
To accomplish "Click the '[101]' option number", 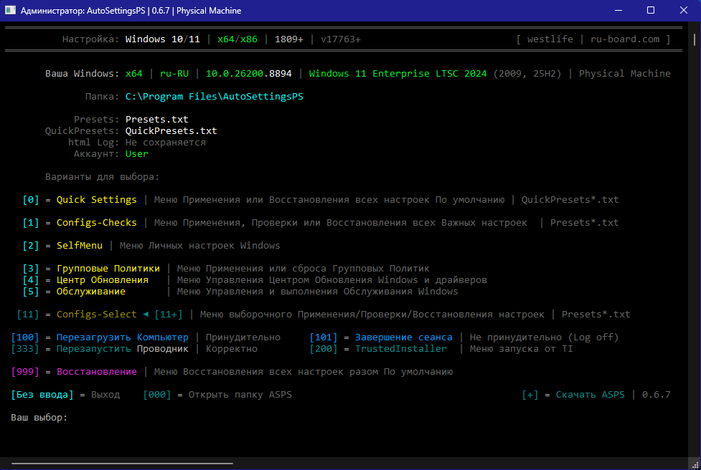I will tap(324, 337).
